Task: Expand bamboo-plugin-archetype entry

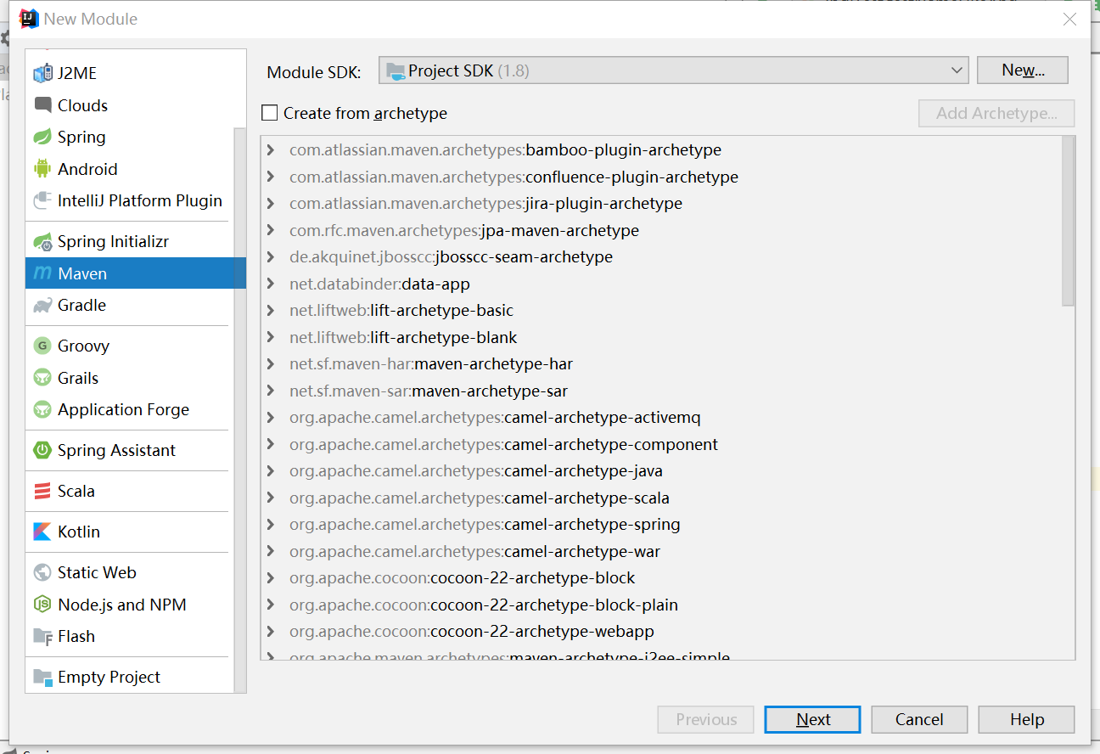Action: point(271,150)
